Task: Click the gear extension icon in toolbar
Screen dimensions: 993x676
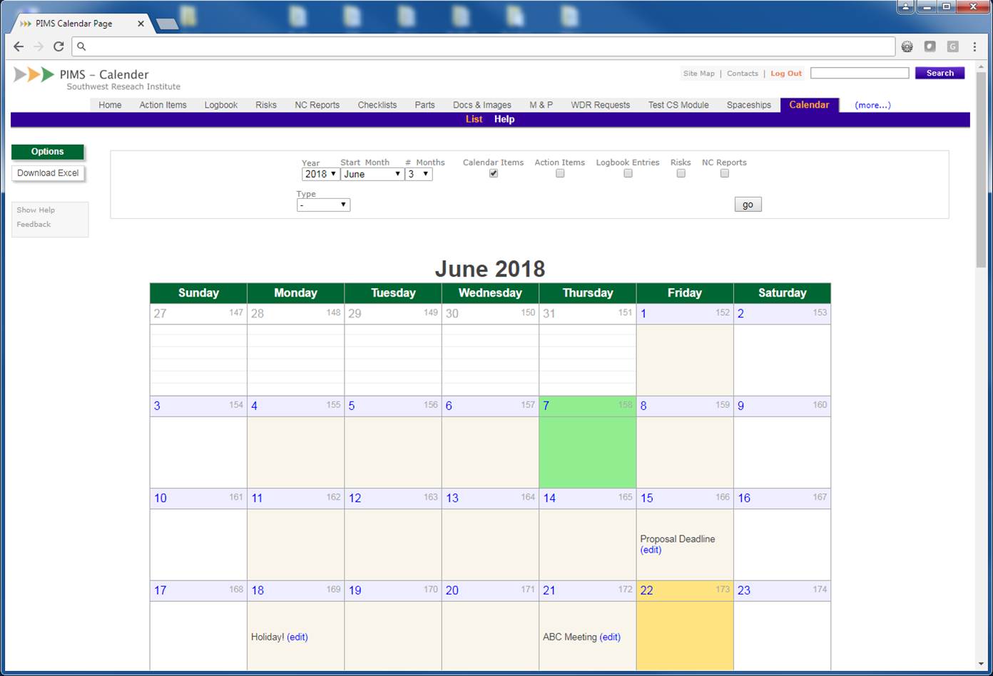Action: pos(907,46)
